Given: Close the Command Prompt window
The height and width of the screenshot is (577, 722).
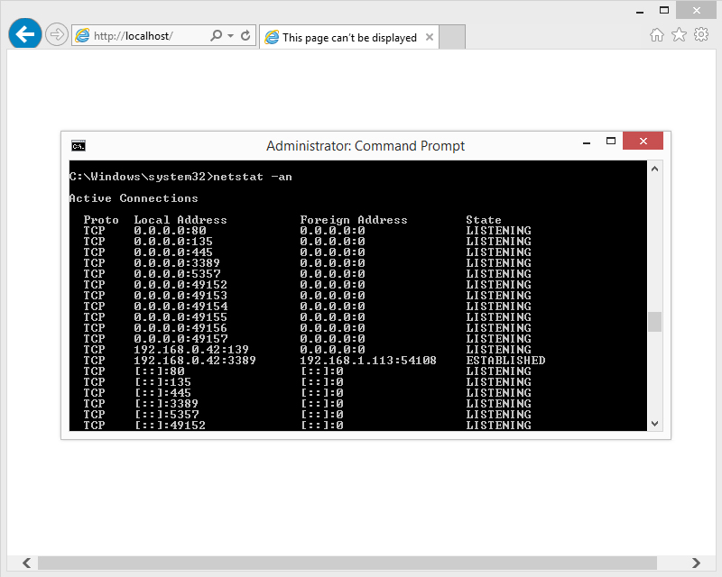Looking at the screenshot, I should tap(643, 141).
